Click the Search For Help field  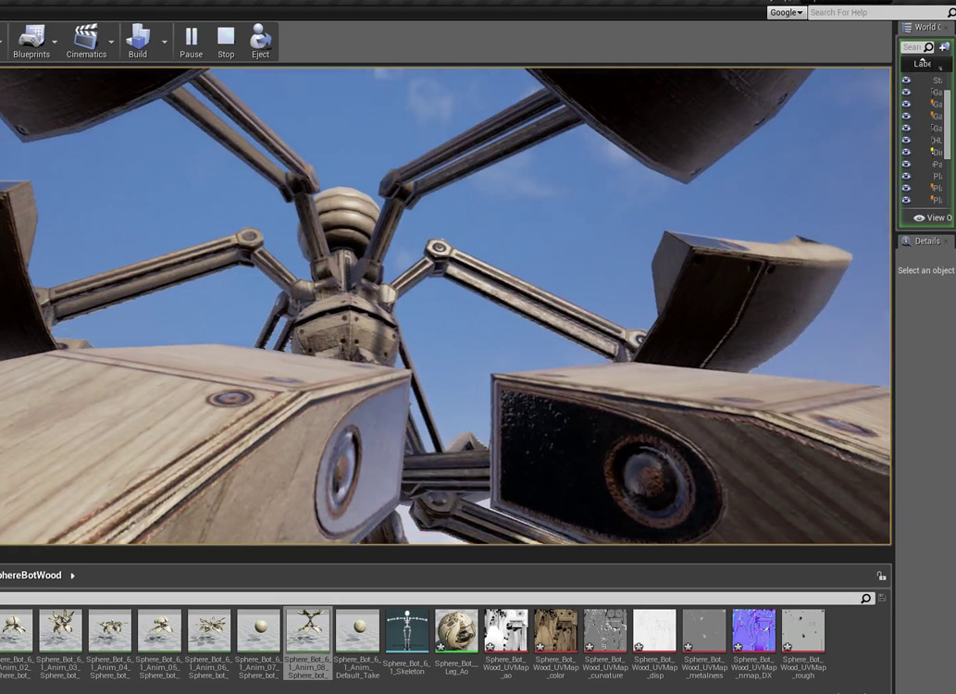(x=876, y=12)
